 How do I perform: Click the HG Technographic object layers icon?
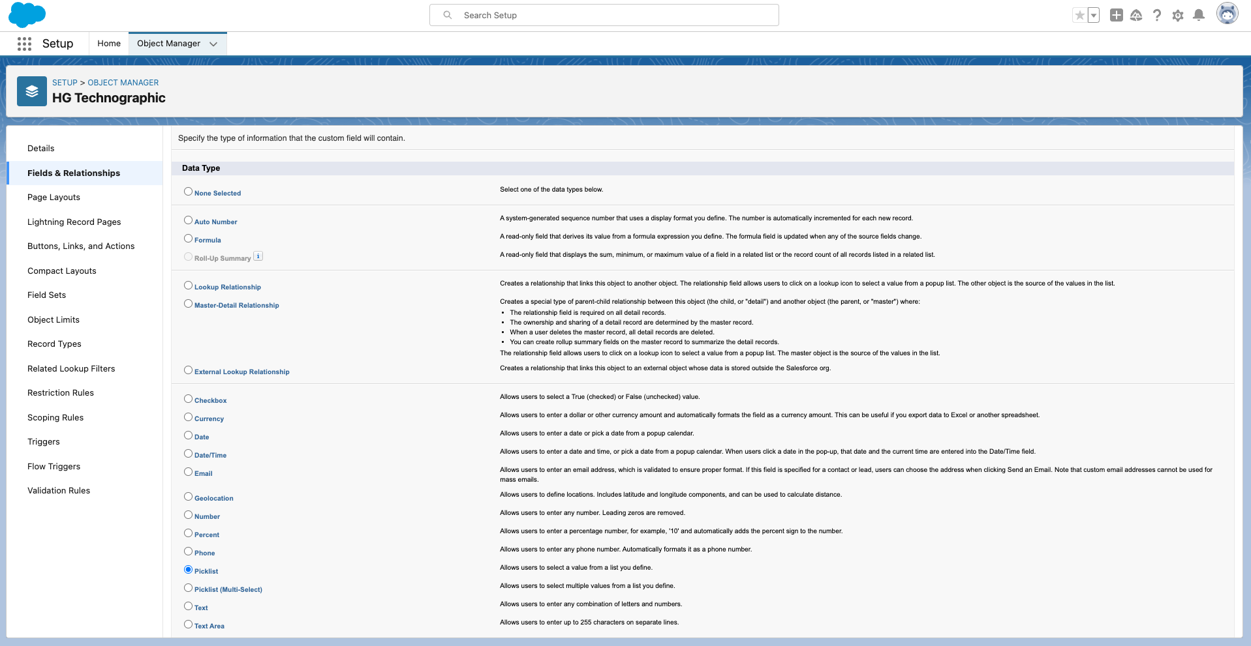[32, 91]
